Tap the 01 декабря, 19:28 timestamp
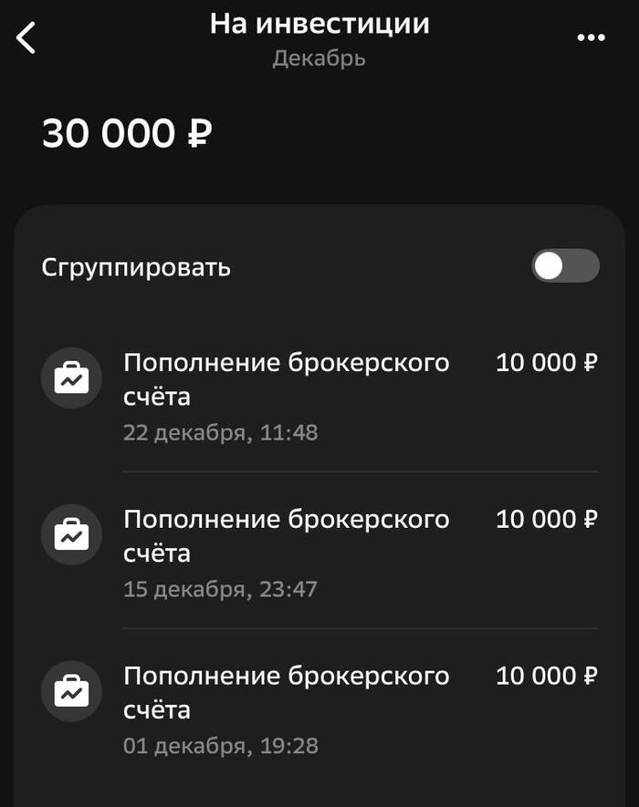This screenshot has width=639, height=807. [x=221, y=746]
